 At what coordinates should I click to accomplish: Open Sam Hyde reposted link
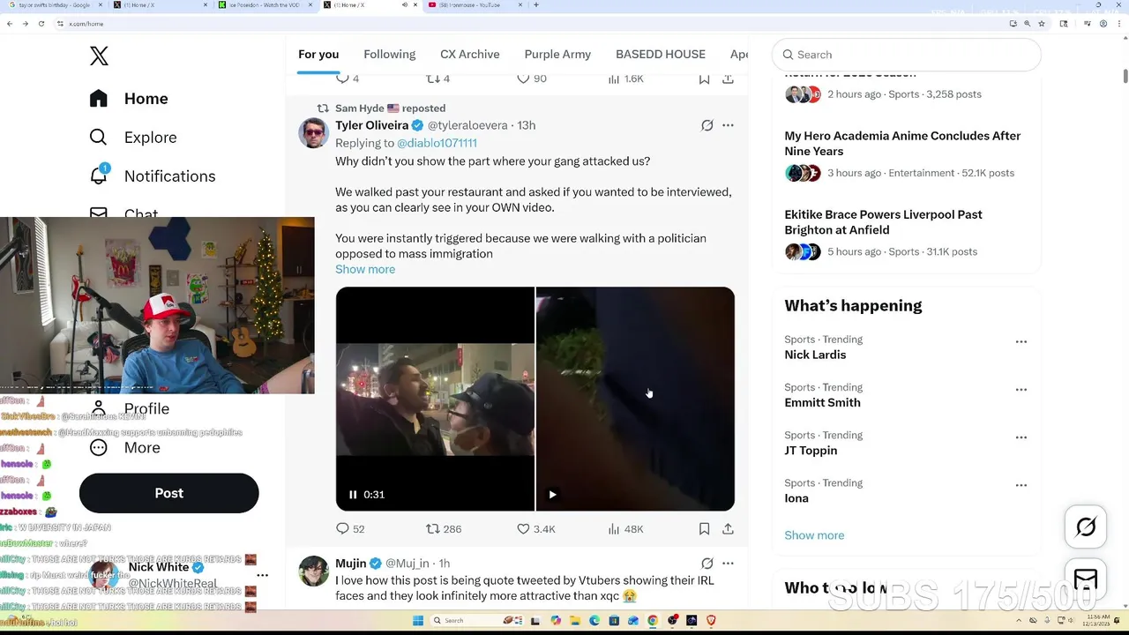[x=390, y=108]
